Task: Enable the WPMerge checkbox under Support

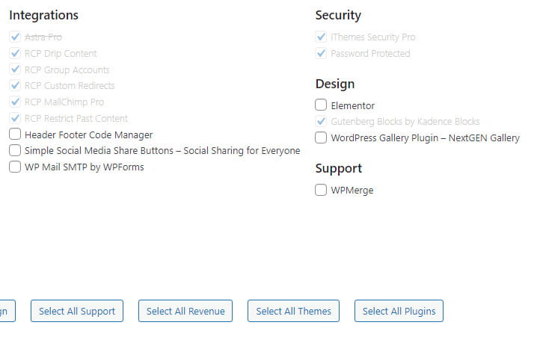Action: [321, 190]
